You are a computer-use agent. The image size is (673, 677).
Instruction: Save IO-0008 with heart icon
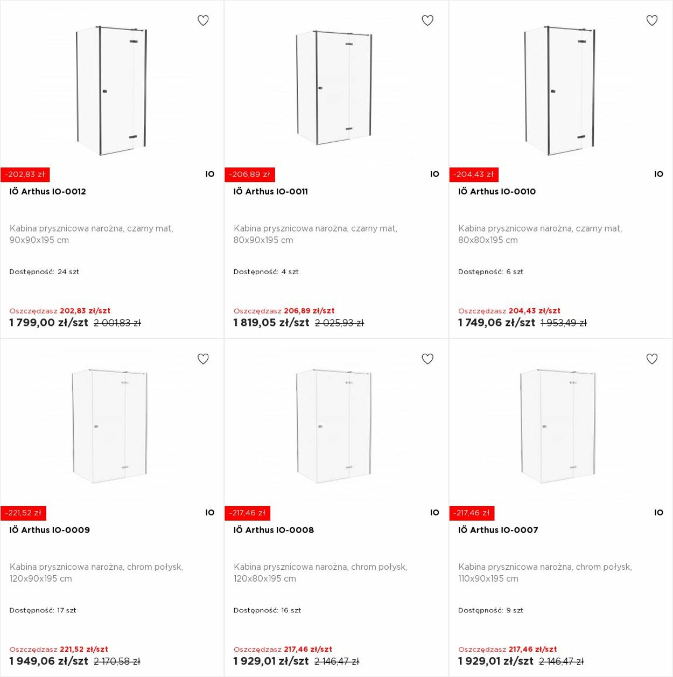(x=427, y=359)
